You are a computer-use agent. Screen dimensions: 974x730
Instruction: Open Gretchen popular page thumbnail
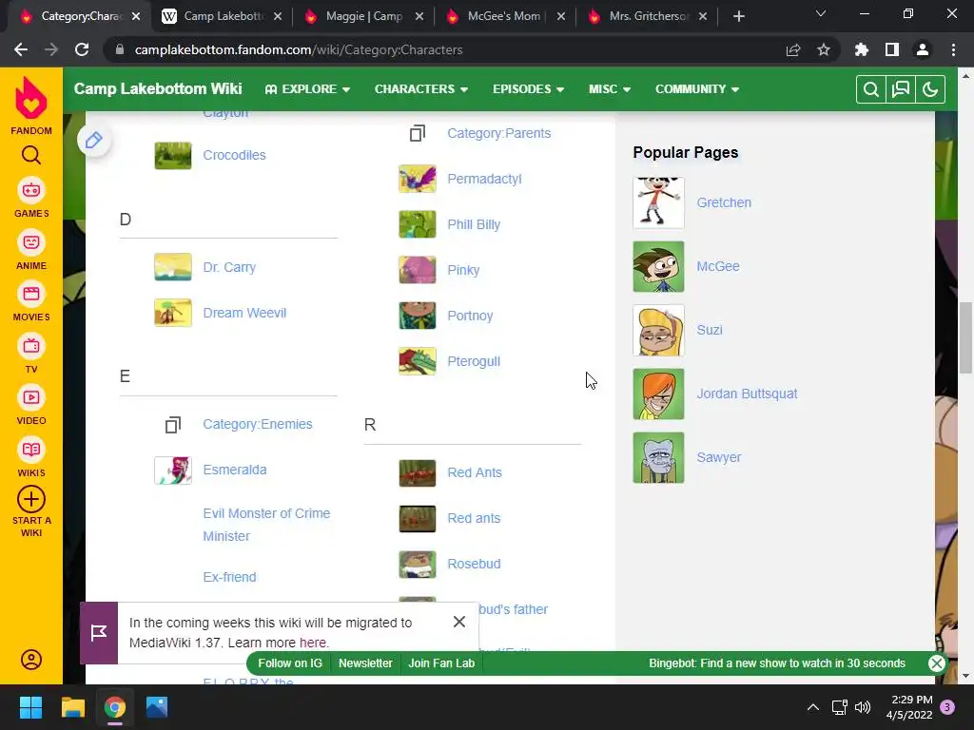click(x=658, y=203)
